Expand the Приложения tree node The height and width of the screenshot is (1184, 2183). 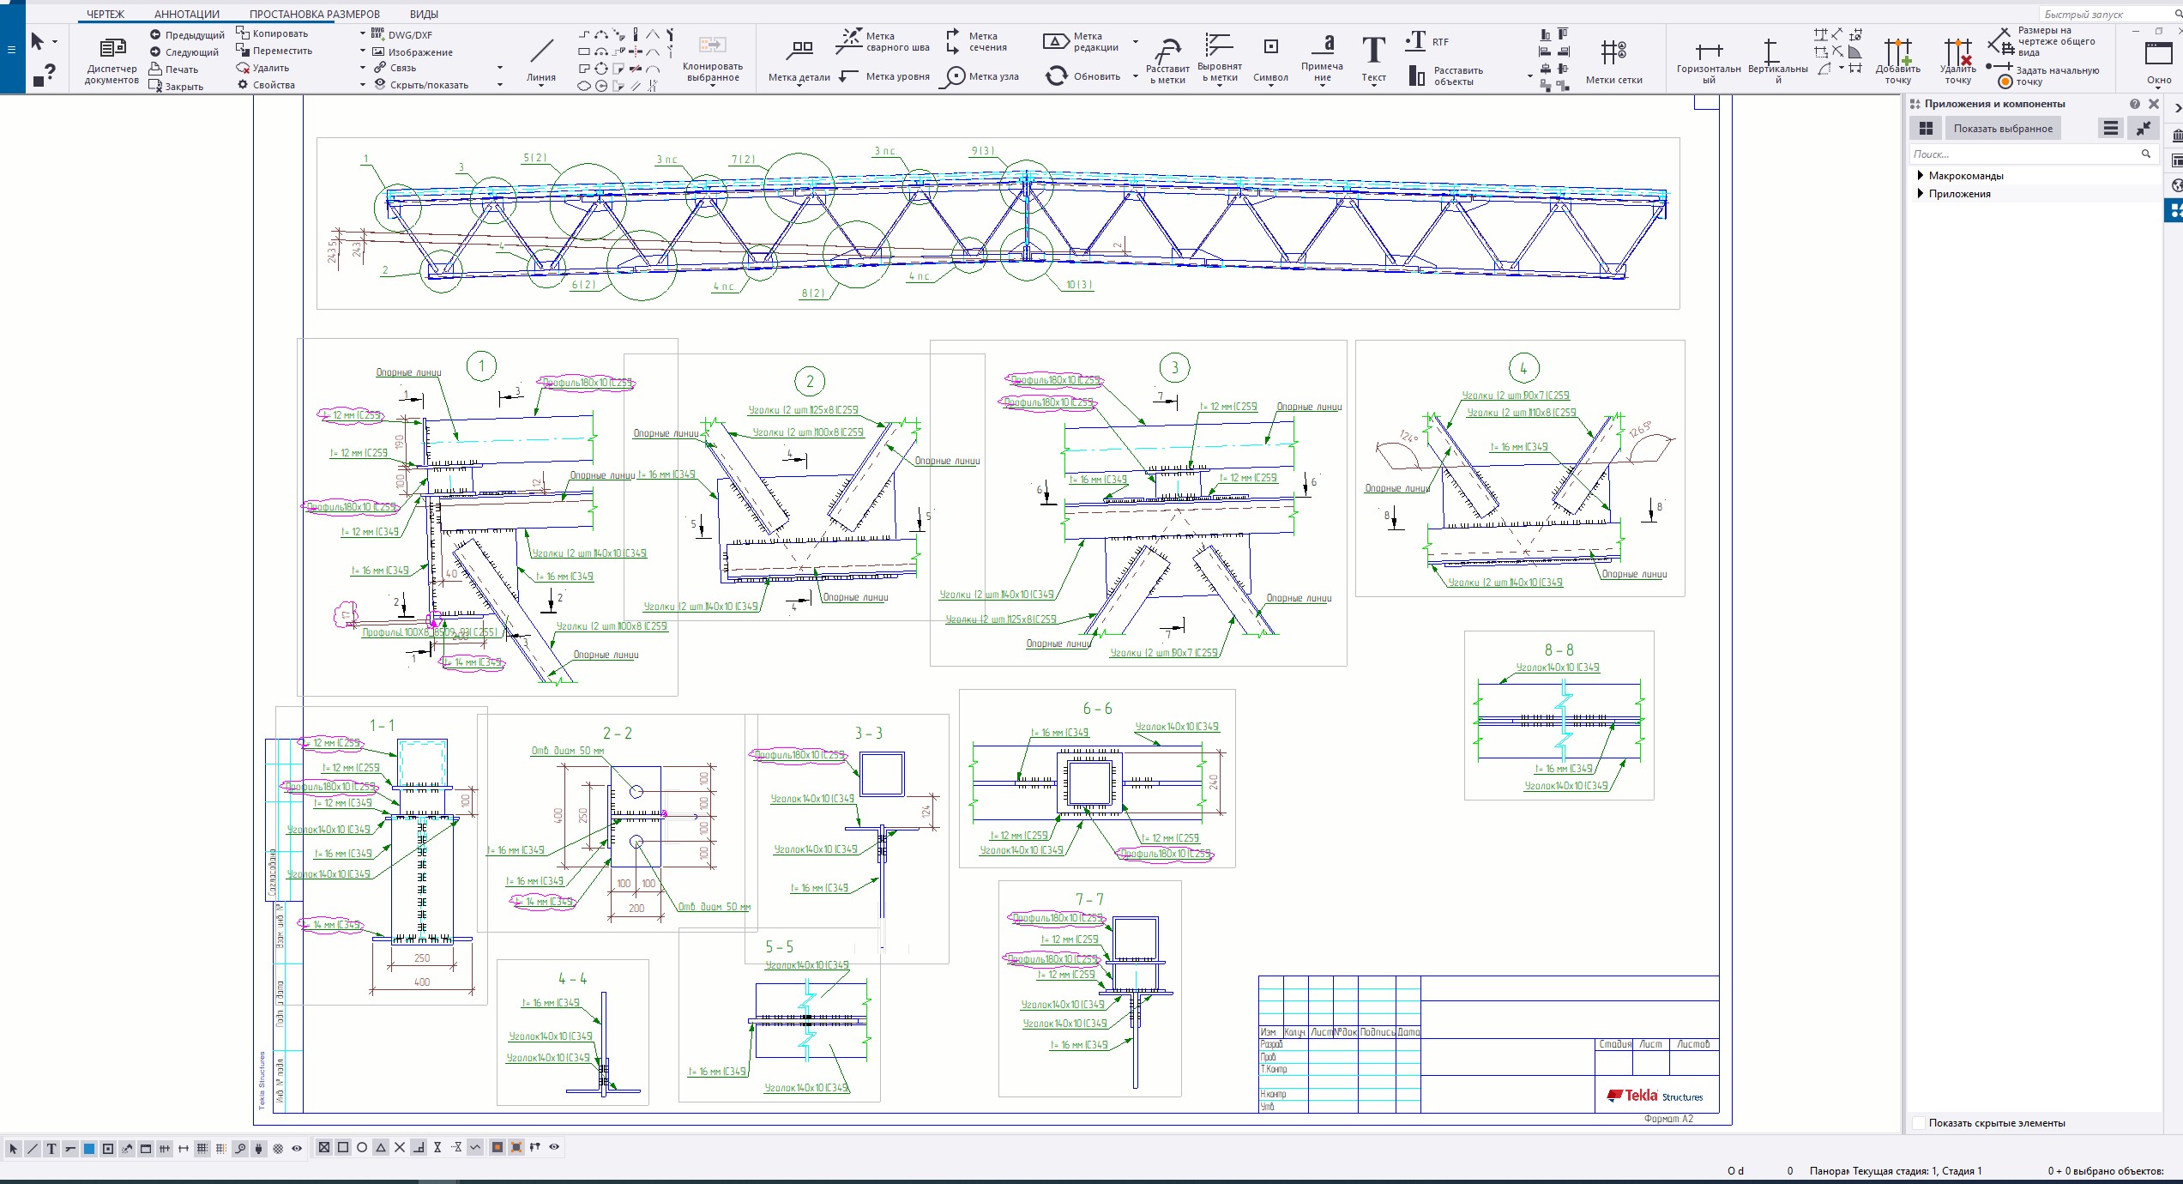click(x=1921, y=194)
